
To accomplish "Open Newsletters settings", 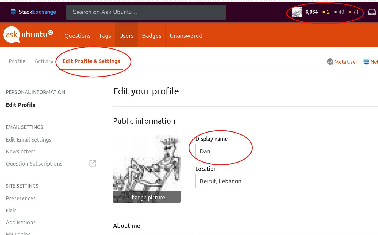I will [21, 152].
